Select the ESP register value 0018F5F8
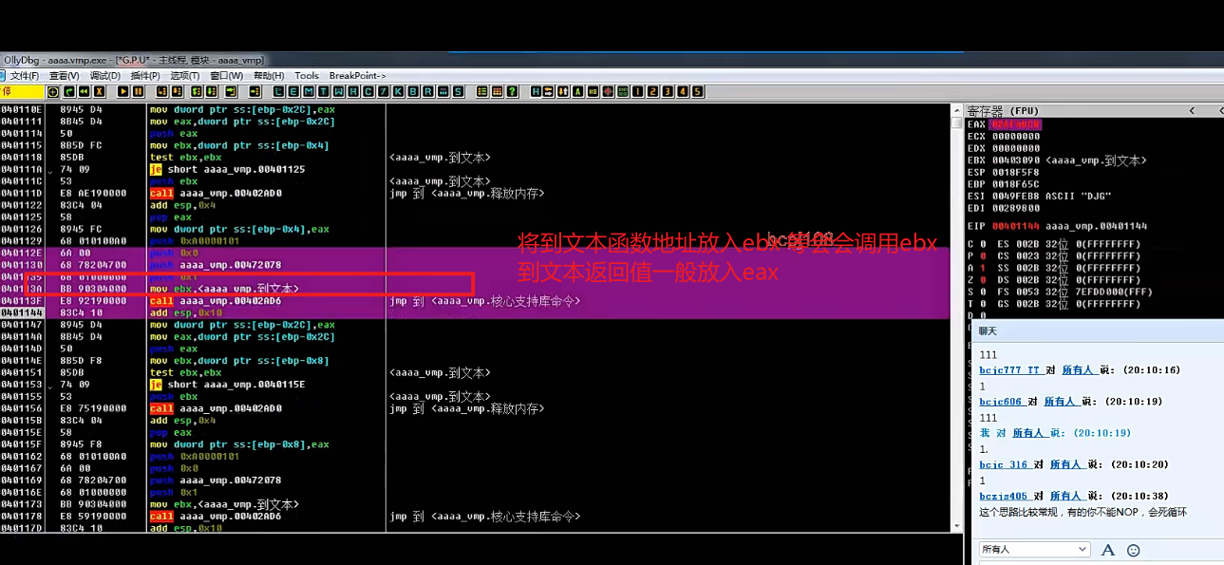 point(1015,172)
